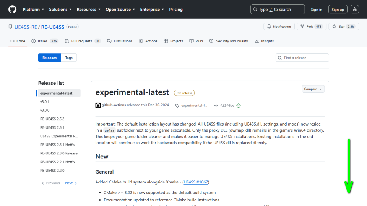Click the Pull requests count badge 31
This screenshot has width=367, height=206.
[x=97, y=41]
